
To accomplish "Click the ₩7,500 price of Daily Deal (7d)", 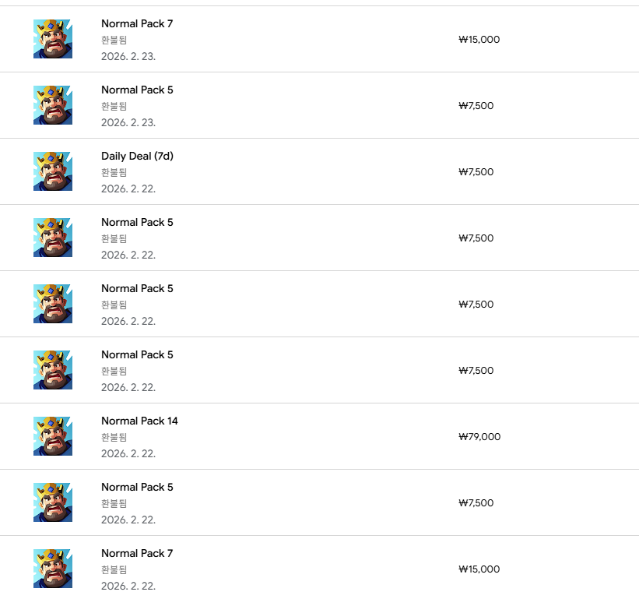I will pos(476,172).
